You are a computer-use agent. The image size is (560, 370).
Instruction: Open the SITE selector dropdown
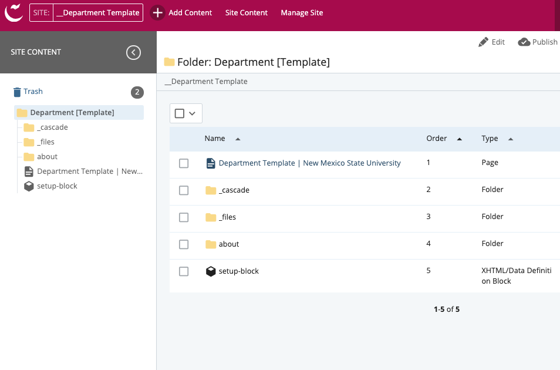coord(86,12)
